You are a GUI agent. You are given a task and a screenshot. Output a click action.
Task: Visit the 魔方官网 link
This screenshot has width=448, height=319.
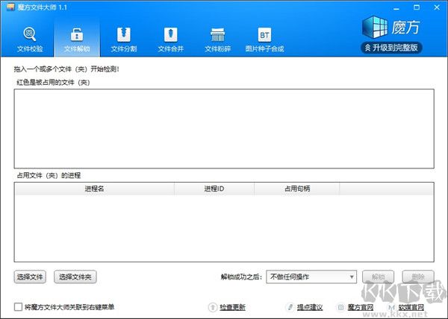[x=357, y=307]
